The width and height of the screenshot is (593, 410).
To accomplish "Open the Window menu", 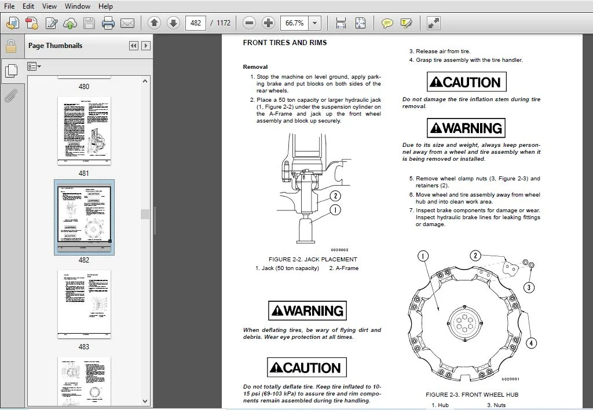I will [x=78, y=6].
